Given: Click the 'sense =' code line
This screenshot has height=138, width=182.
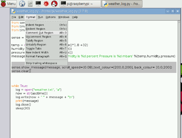Looking at the screenshot, I should 18,38.
